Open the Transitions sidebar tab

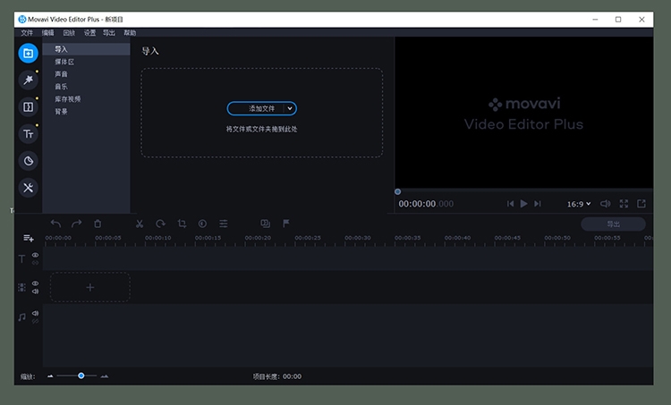pos(29,107)
